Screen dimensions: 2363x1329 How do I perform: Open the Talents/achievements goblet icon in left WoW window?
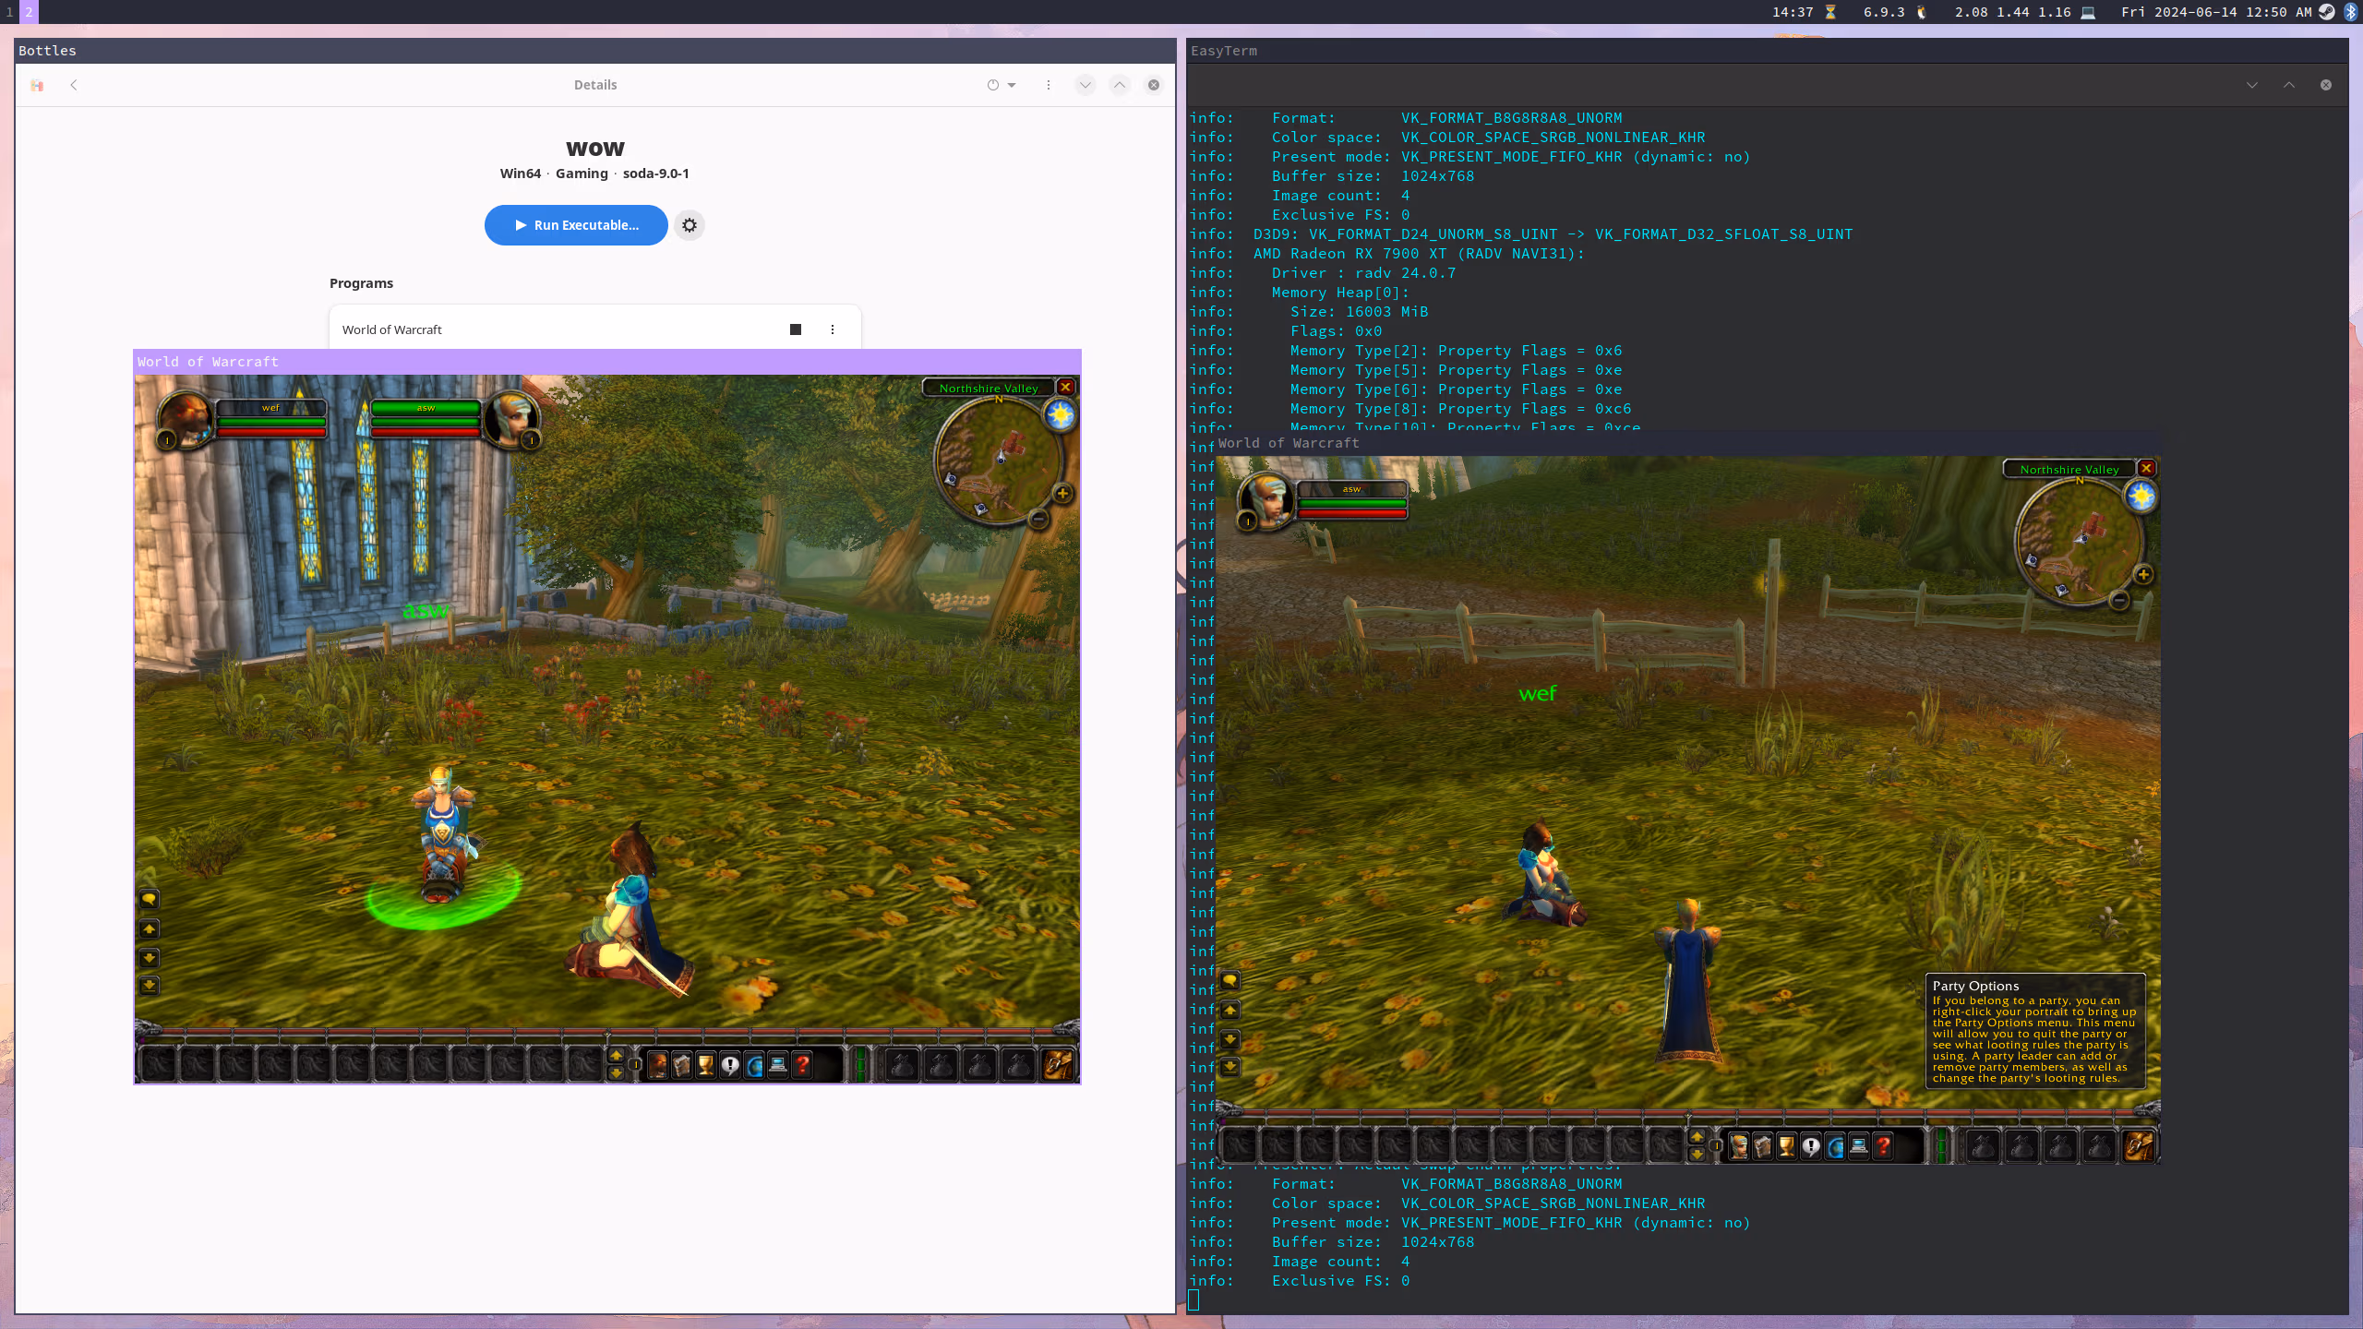tap(706, 1066)
